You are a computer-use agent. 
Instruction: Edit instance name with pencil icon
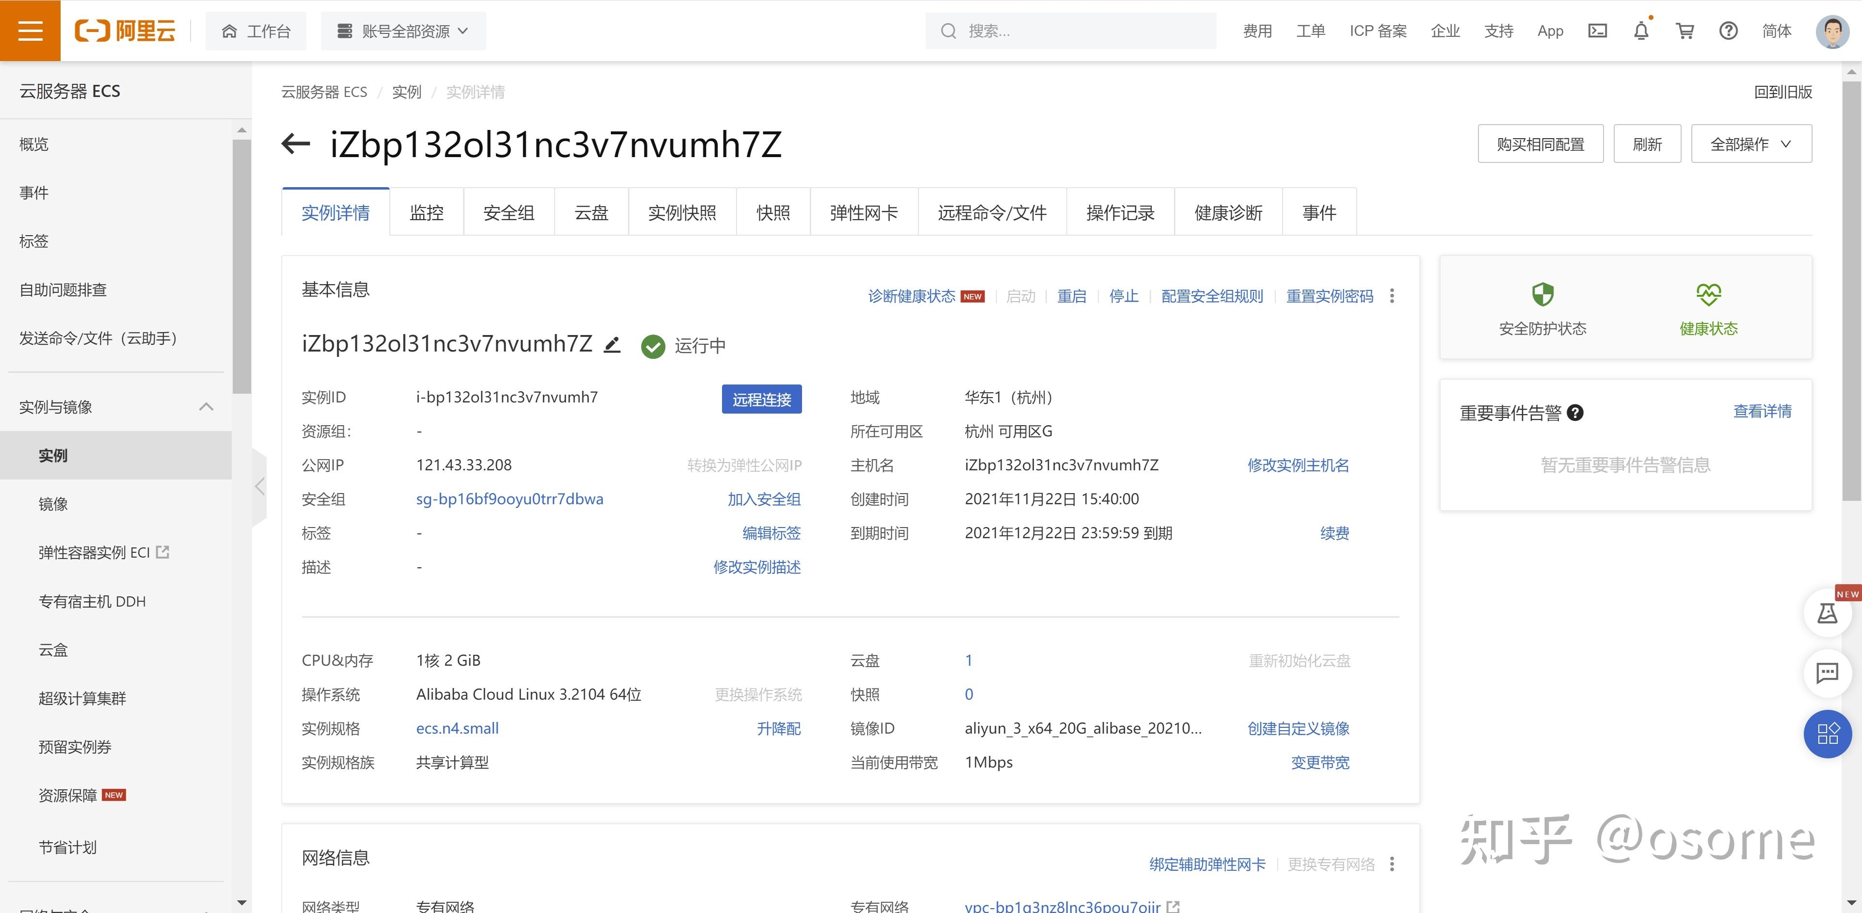[612, 345]
